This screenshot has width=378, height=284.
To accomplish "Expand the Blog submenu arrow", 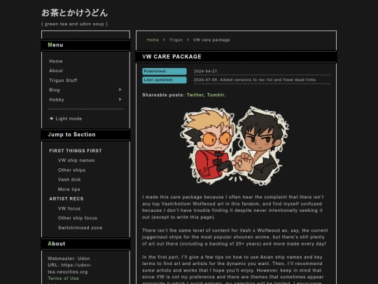I will 120,90.
